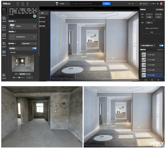Open the 图片精修 dropdown
This screenshot has height=149, width=166.
[29, 44]
